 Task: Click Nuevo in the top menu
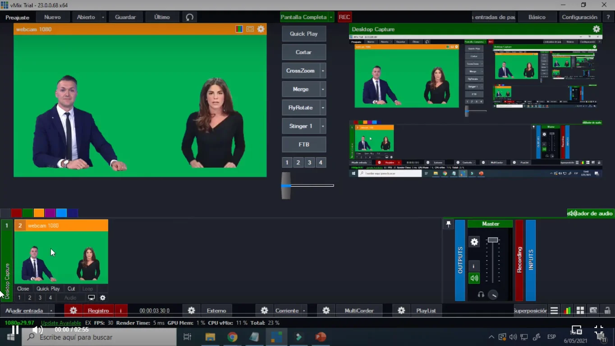(52, 17)
